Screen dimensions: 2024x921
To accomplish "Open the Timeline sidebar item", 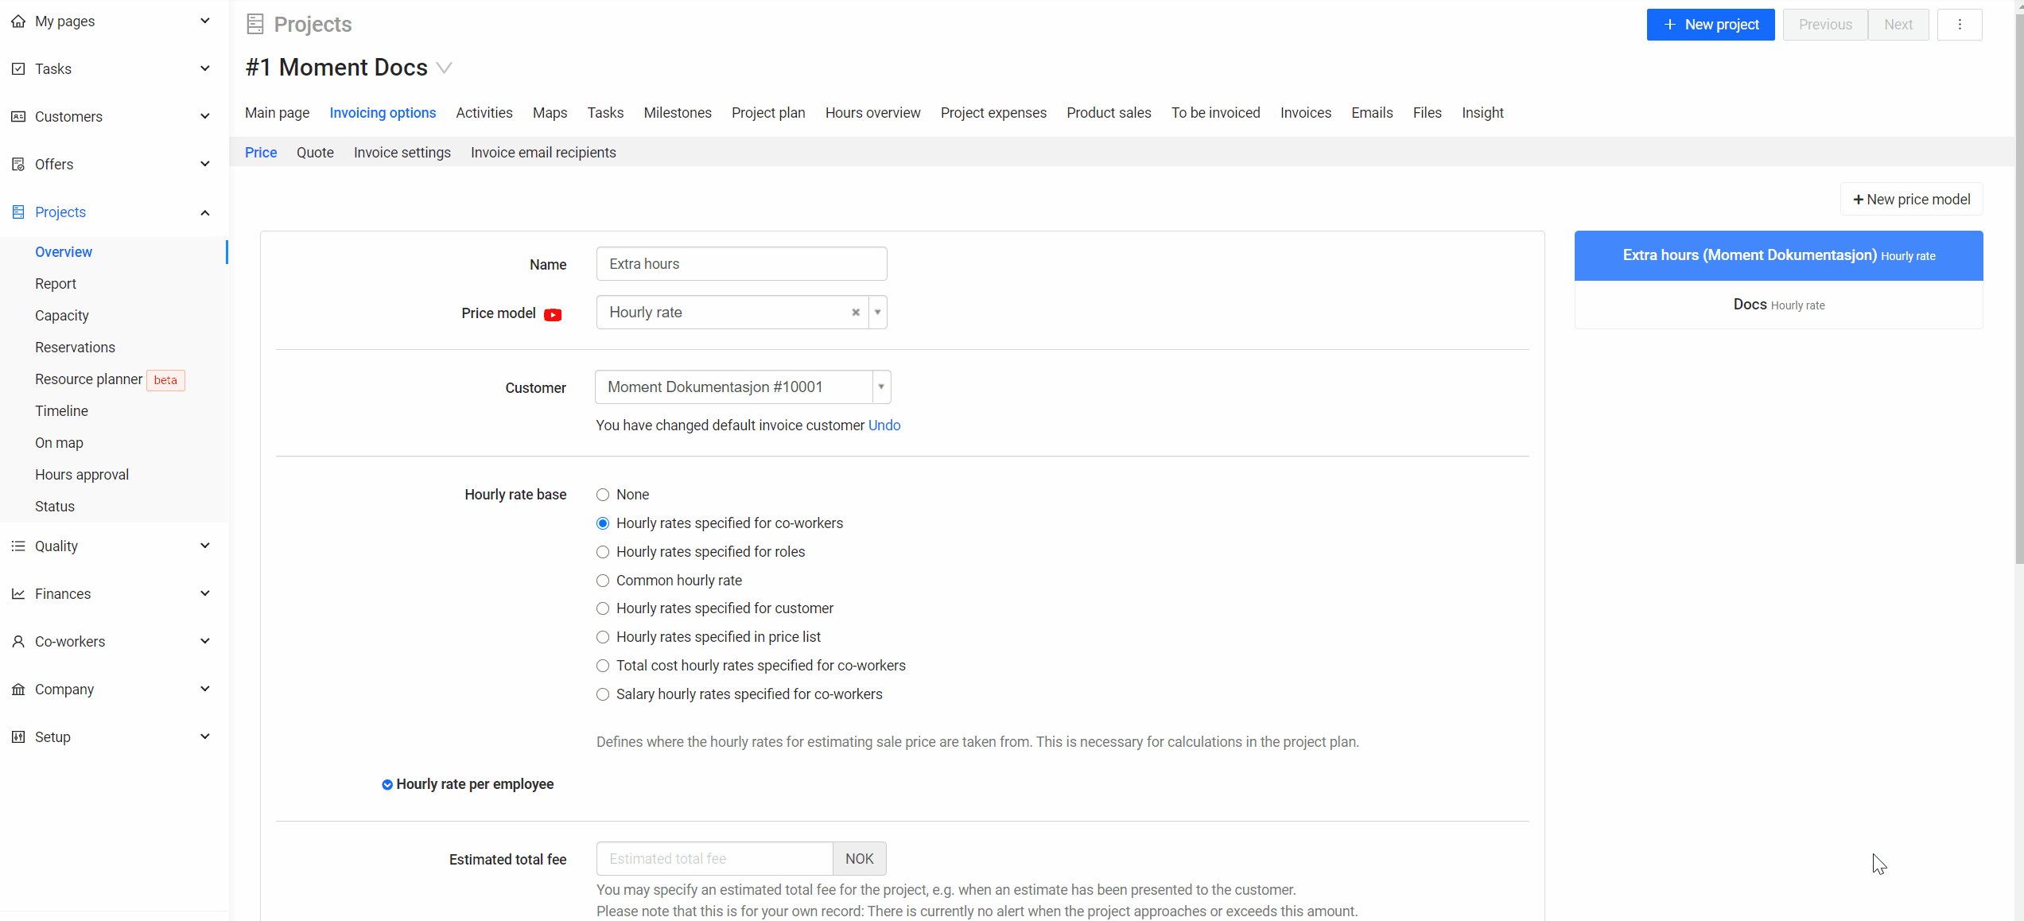I will click(x=61, y=411).
